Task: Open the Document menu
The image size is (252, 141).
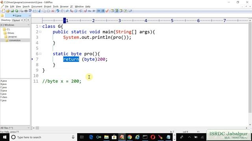Action: (37, 7)
